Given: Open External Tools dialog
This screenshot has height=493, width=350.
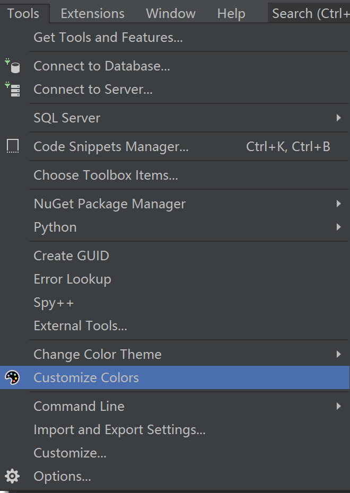Looking at the screenshot, I should [80, 325].
